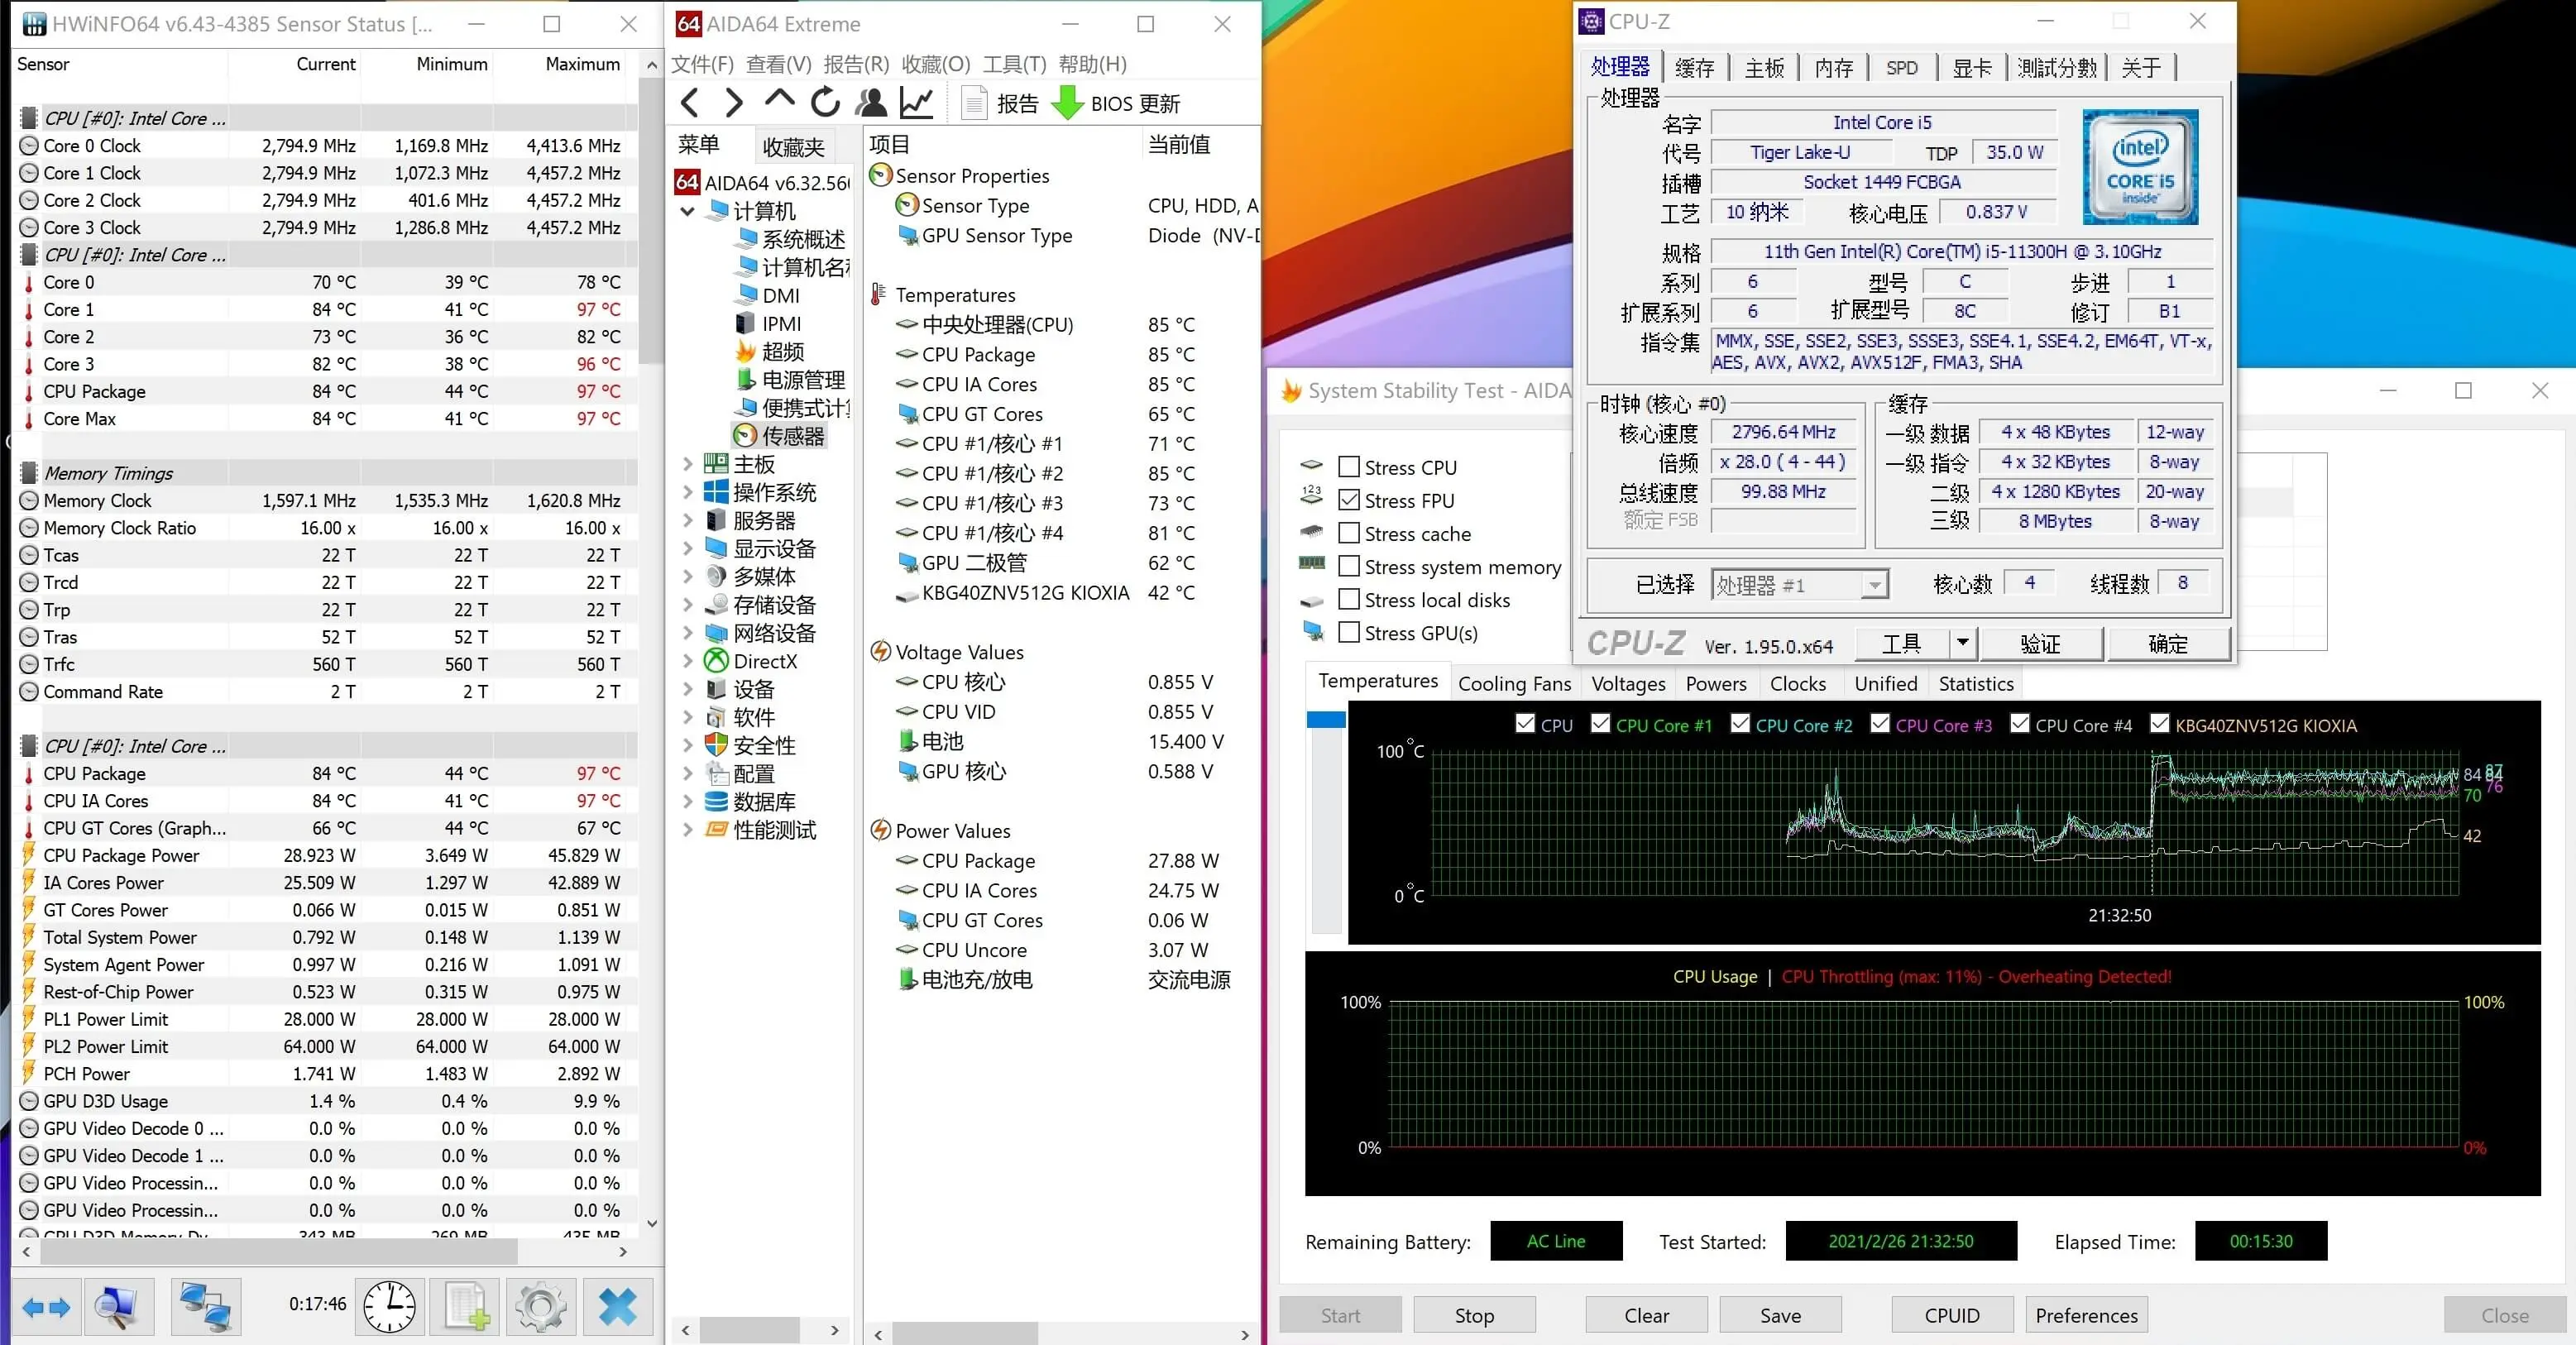Click the Intel Core i5 logo in CPU-Z
The image size is (2576, 1345).
[x=2140, y=167]
